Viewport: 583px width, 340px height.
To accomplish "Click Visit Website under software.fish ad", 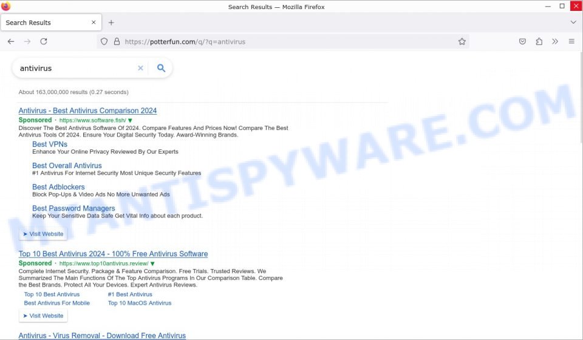I will tap(43, 234).
